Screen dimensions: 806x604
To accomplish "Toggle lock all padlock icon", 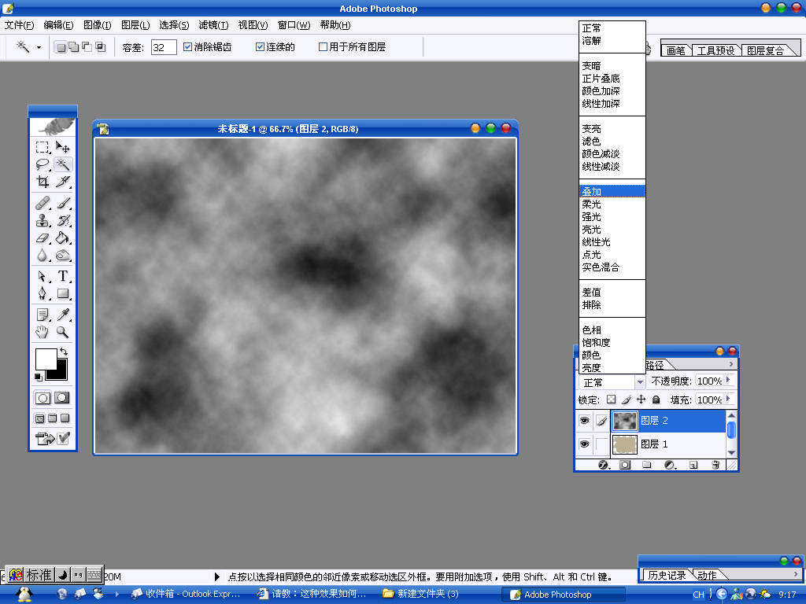I will click(656, 399).
